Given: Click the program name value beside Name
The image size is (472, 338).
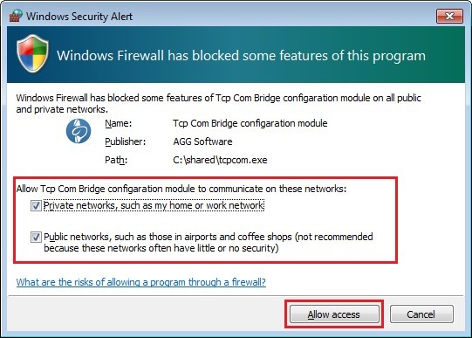Looking at the screenshot, I should (x=250, y=123).
